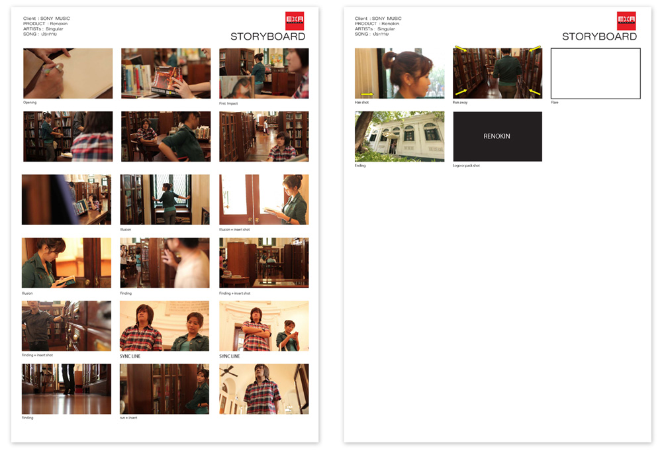Select the Hair shot thumbnail

[x=399, y=73]
